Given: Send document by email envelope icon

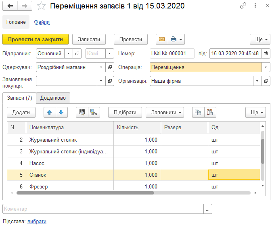Looking at the screenshot, I should [x=162, y=40].
